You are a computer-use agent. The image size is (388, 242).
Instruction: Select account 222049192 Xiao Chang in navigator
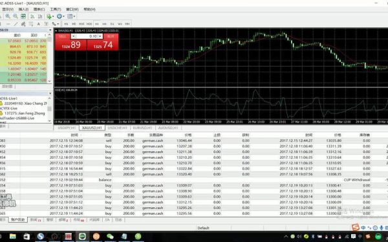pyautogui.click(x=25, y=103)
